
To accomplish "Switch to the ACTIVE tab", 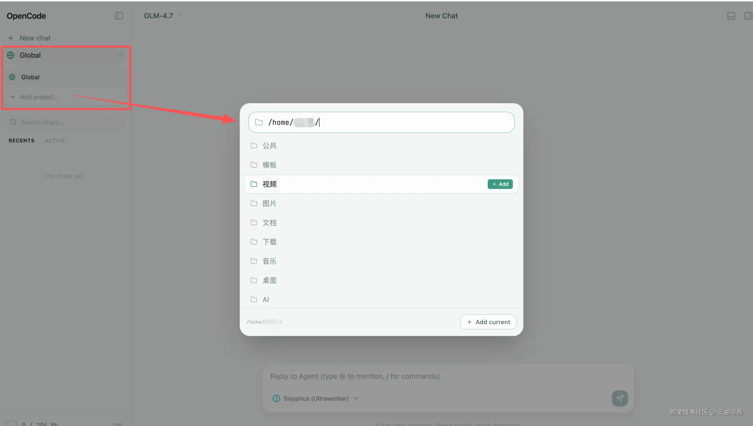I will click(55, 141).
